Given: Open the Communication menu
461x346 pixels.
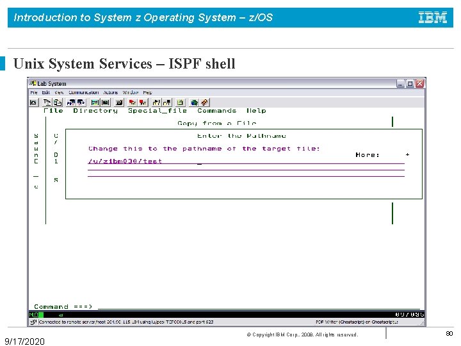Looking at the screenshot, I should pyautogui.click(x=83, y=92).
